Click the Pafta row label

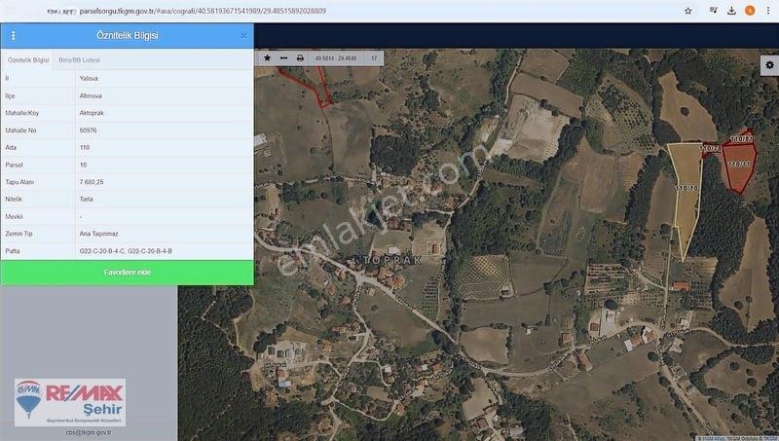coord(13,251)
